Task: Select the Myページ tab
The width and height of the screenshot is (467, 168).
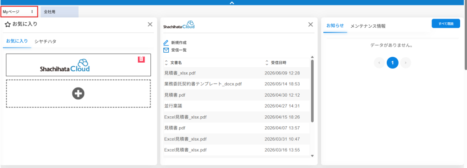Action: [11, 12]
